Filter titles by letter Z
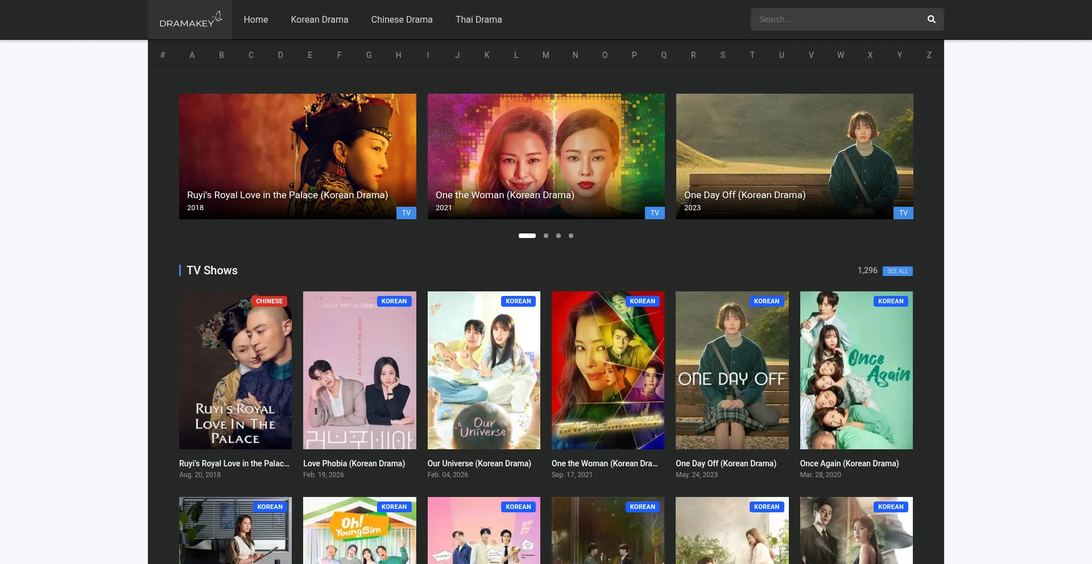The width and height of the screenshot is (1092, 564). coord(929,55)
